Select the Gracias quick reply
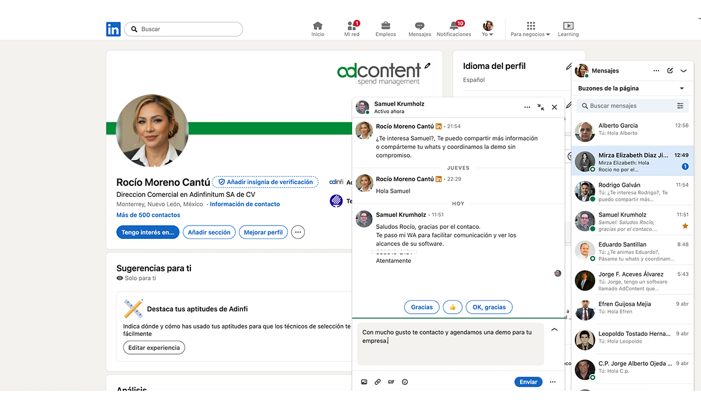Screen dimensions: 701x409 click(x=422, y=307)
